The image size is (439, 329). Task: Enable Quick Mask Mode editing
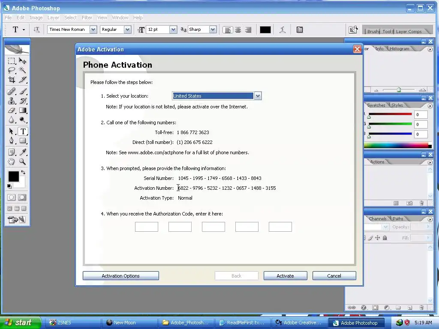[x=22, y=197]
